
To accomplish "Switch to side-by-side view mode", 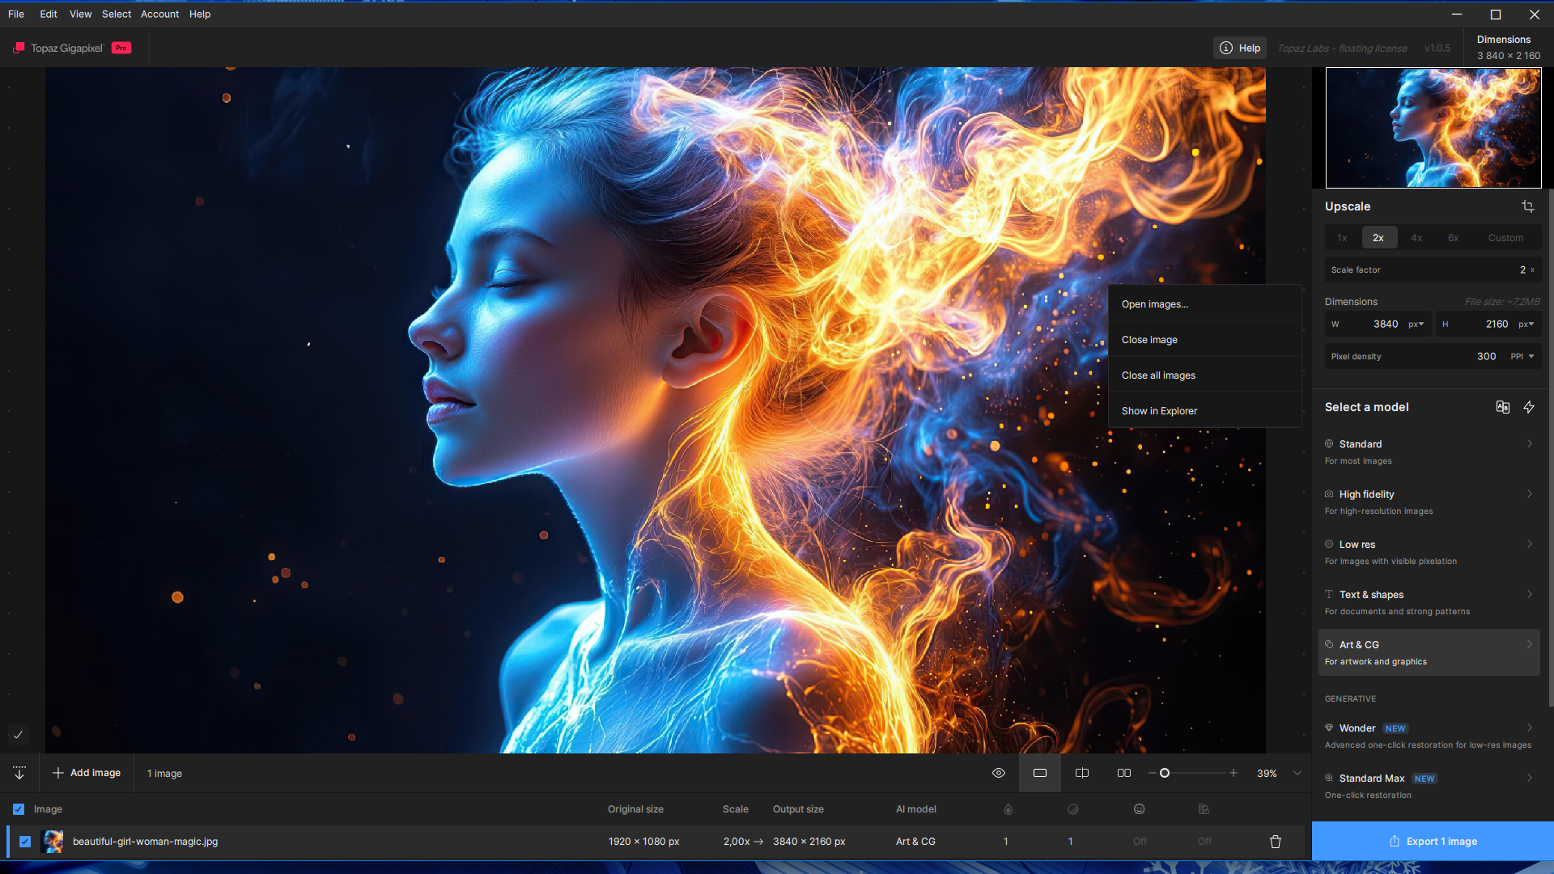I will coord(1123,773).
